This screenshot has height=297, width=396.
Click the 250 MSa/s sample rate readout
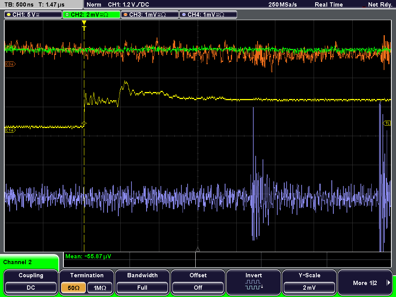click(283, 5)
